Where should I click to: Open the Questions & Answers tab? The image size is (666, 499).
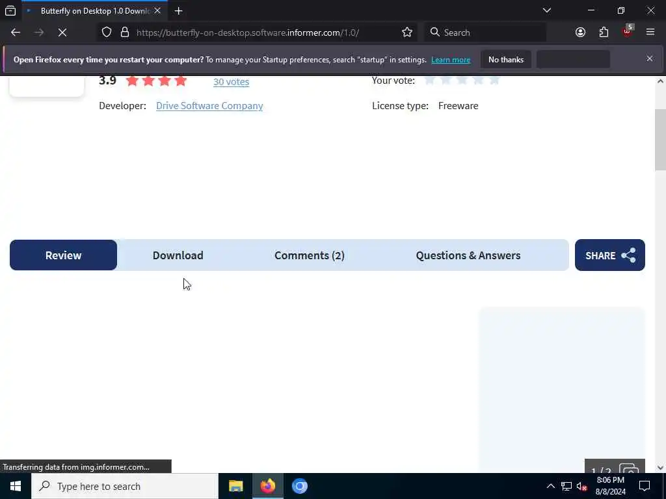(468, 255)
